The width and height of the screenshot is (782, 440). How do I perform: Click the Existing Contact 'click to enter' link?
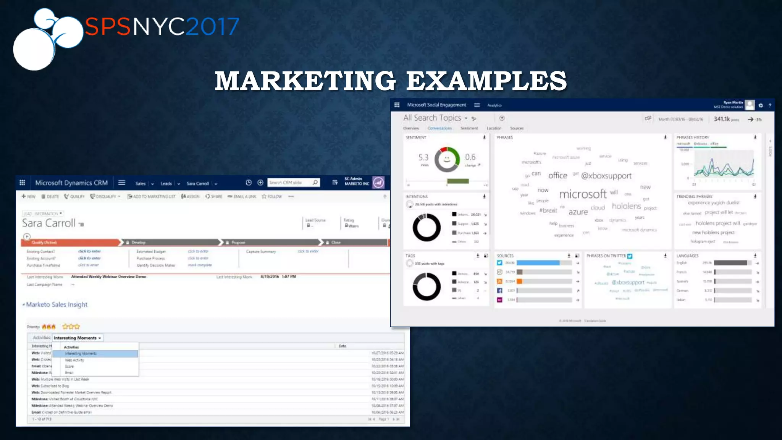[89, 251]
